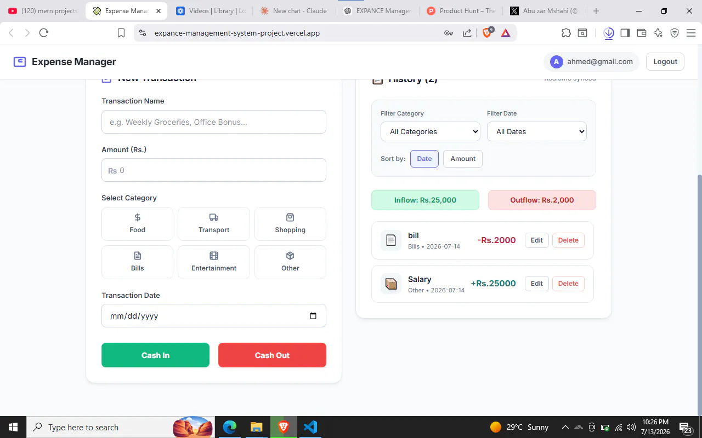Open the Windows Start menu
702x438 pixels.
[13, 427]
